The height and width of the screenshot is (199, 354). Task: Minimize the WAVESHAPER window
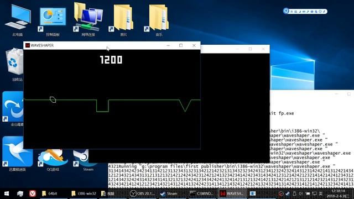(x=168, y=45)
